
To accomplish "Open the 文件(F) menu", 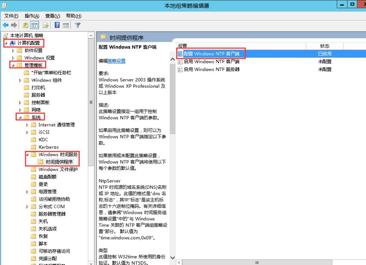I will point(11,16).
